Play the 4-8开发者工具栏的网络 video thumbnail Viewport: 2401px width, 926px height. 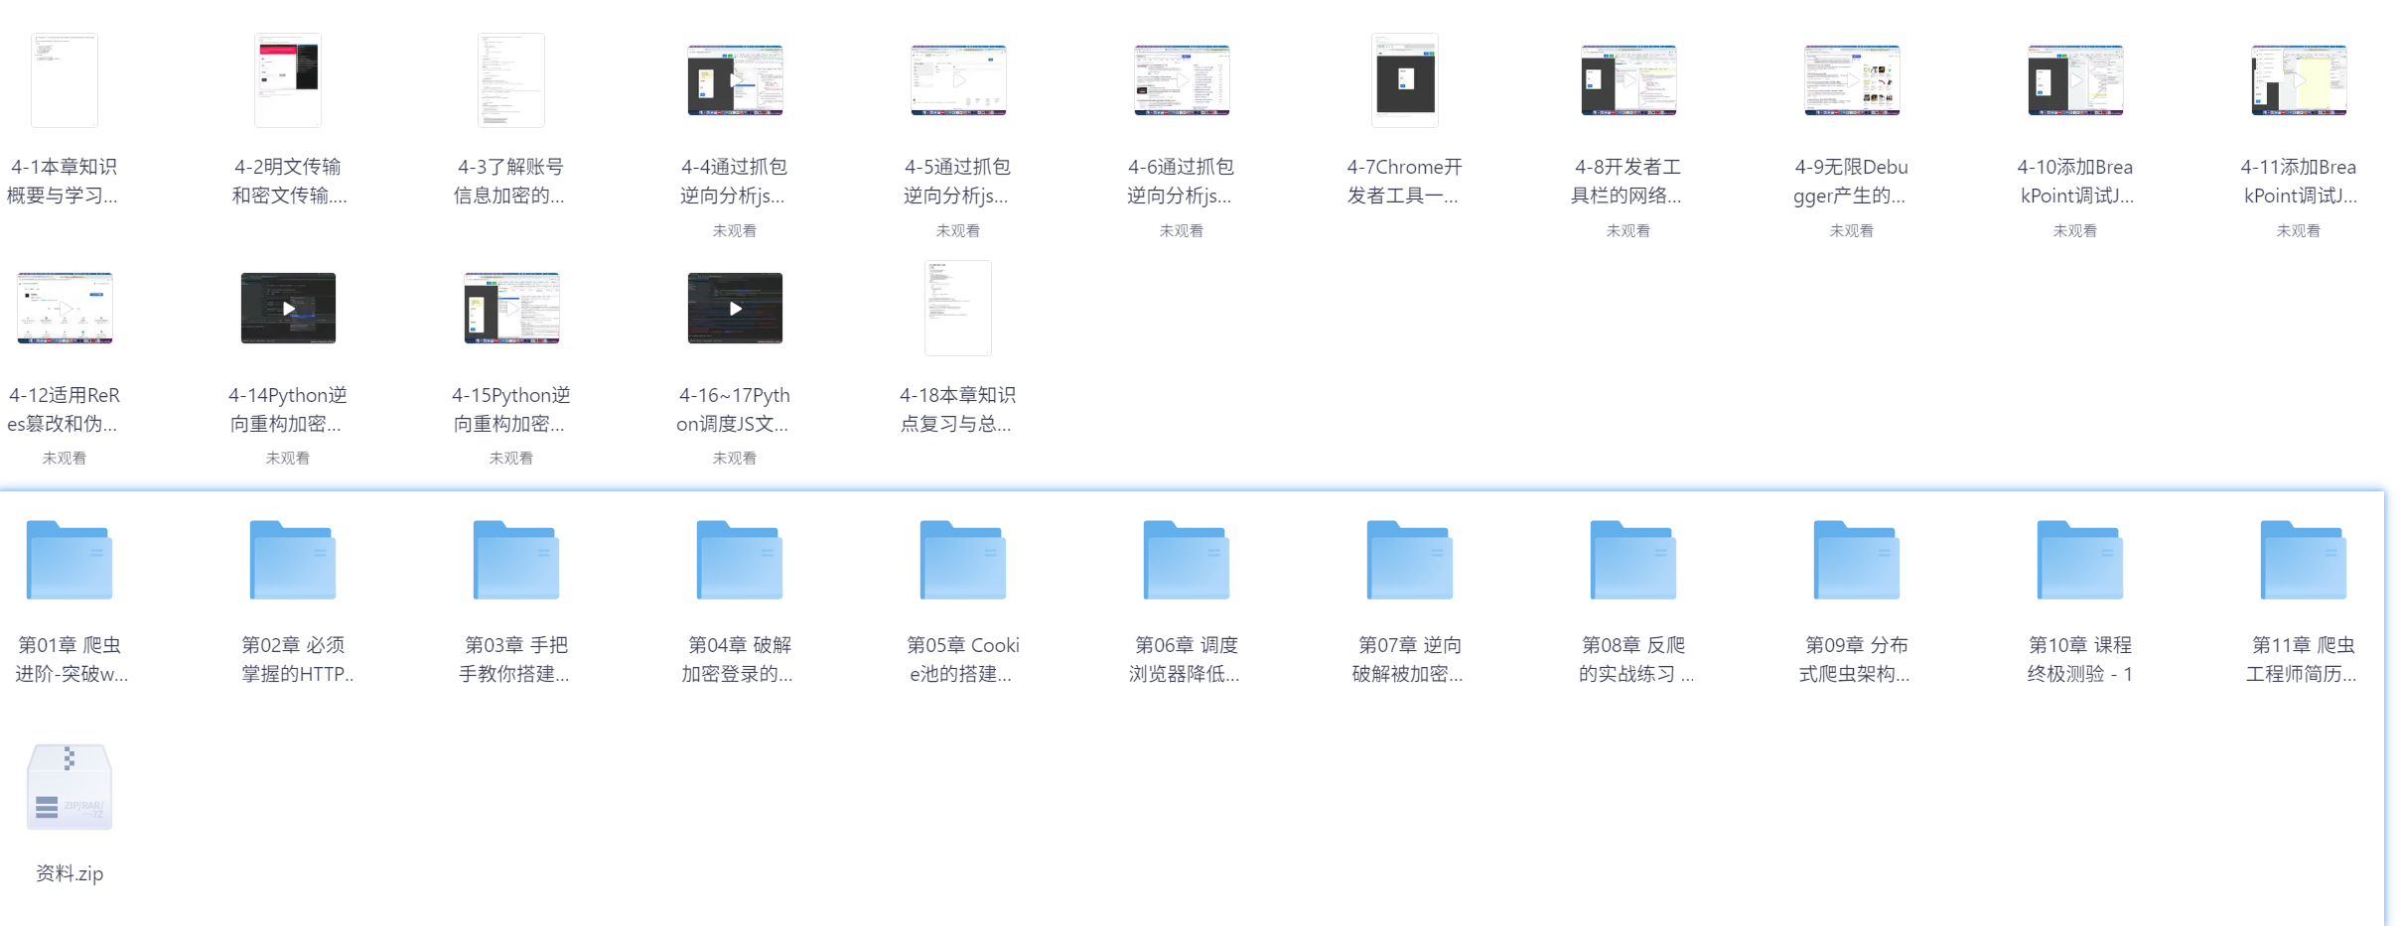[x=1628, y=80]
